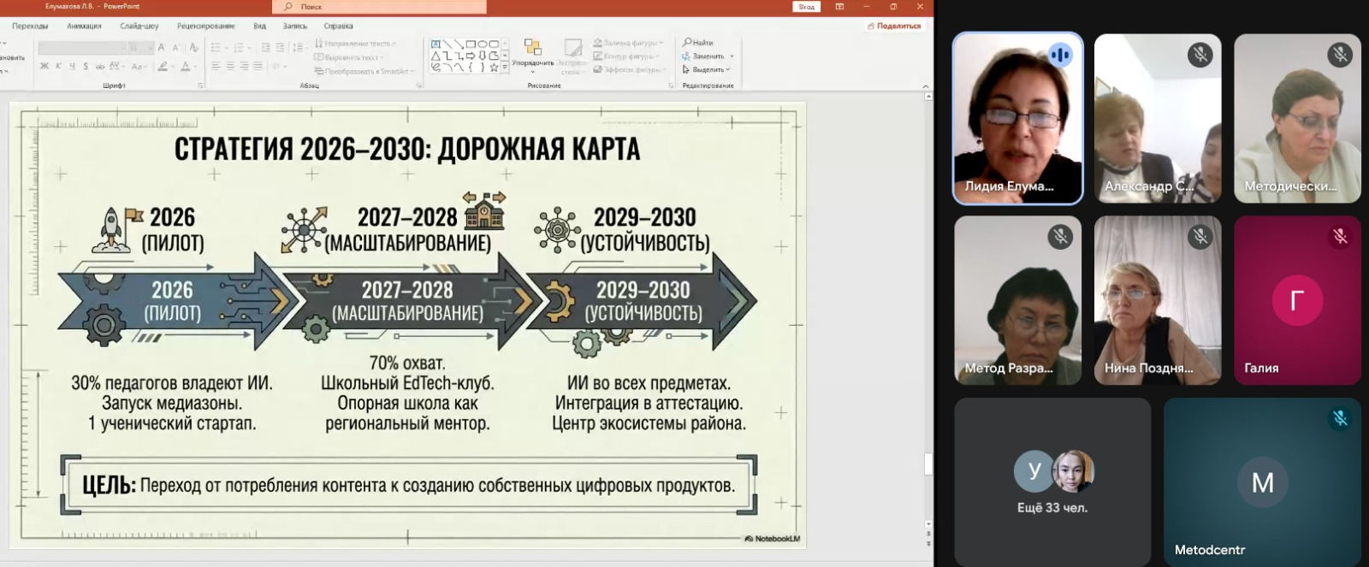Select the Text Box shape tool
This screenshot has width=1369, height=567.
click(x=436, y=44)
